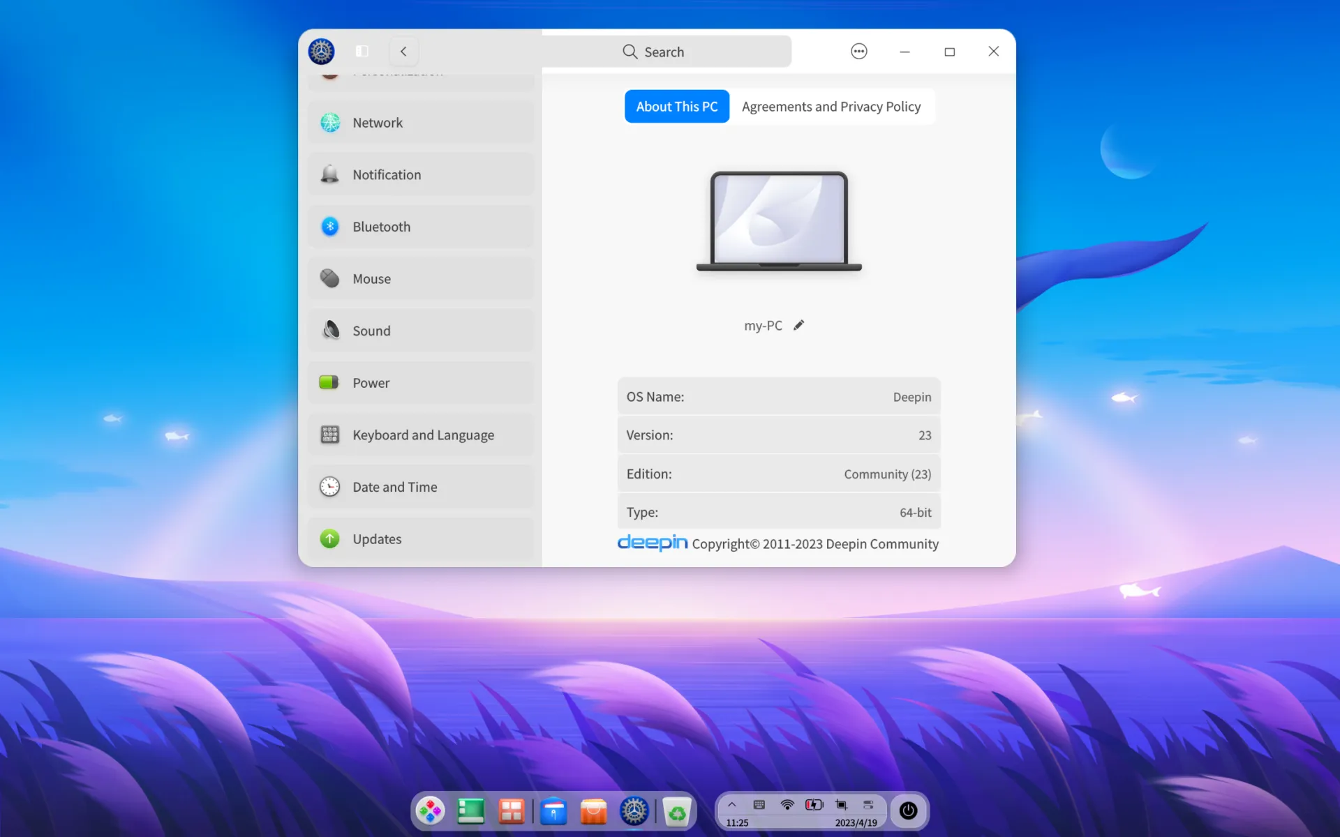This screenshot has width=1340, height=837.
Task: Select the Updates section icon
Action: [x=329, y=538]
